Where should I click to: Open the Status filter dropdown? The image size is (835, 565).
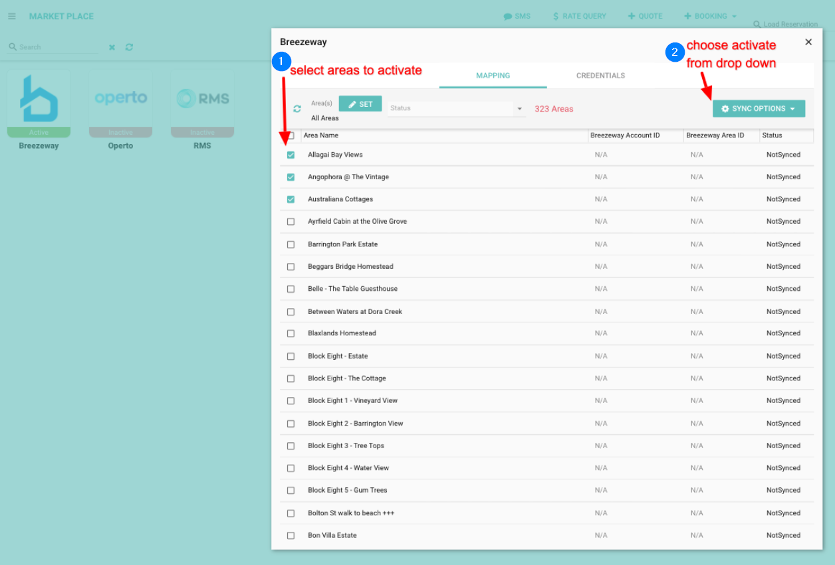(x=457, y=108)
